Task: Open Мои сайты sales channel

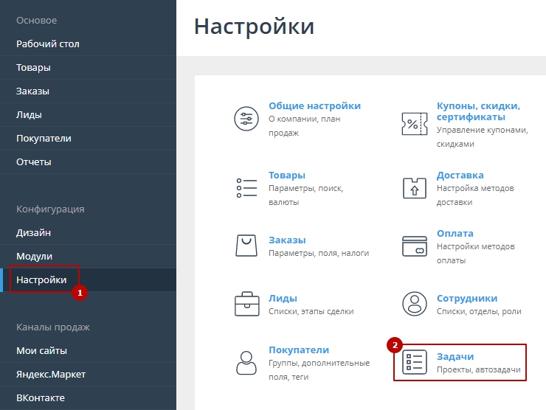Action: pos(42,350)
